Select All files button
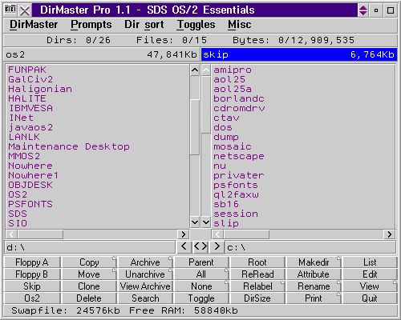401x320 pixels. [201, 274]
